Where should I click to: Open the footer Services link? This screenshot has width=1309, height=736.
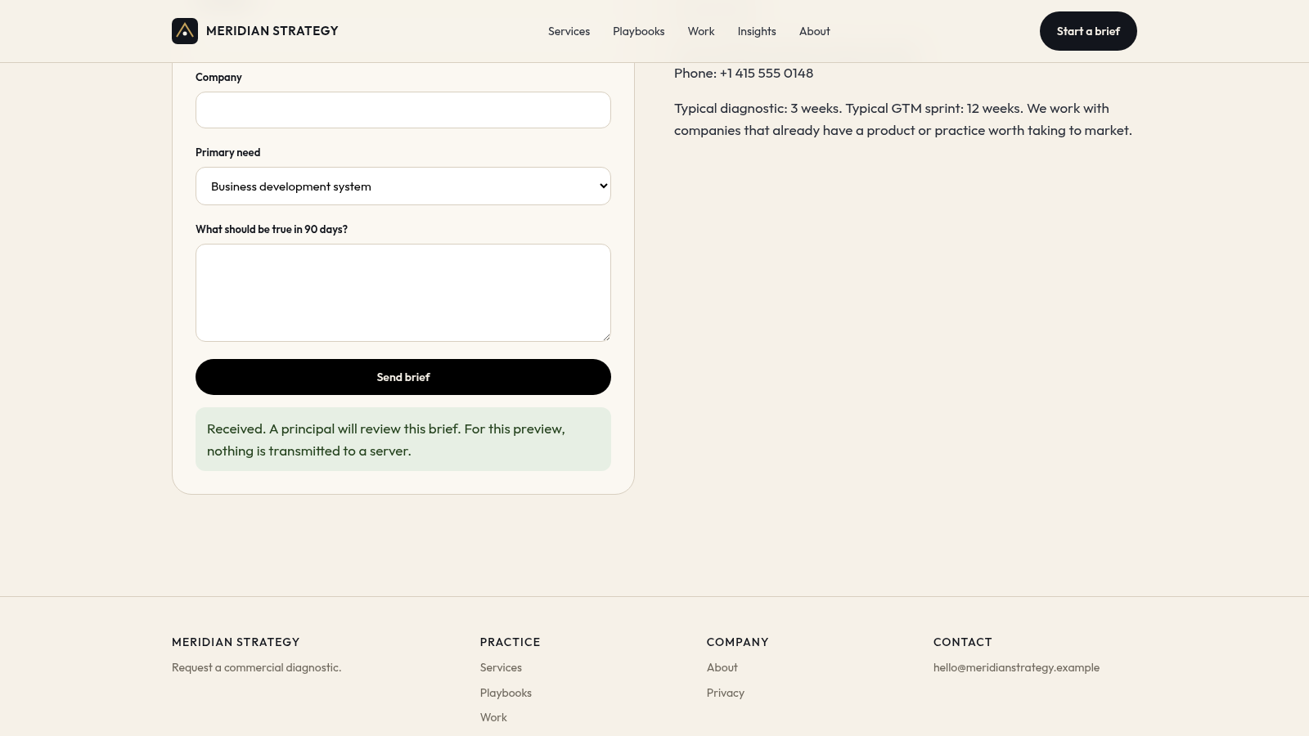[501, 667]
